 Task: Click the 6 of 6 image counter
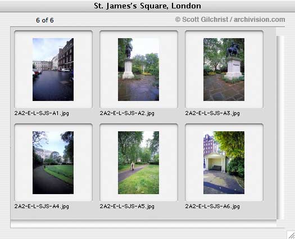(45, 20)
